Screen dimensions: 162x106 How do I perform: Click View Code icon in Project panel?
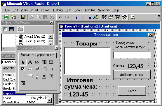pyautogui.click(x=5, y=29)
